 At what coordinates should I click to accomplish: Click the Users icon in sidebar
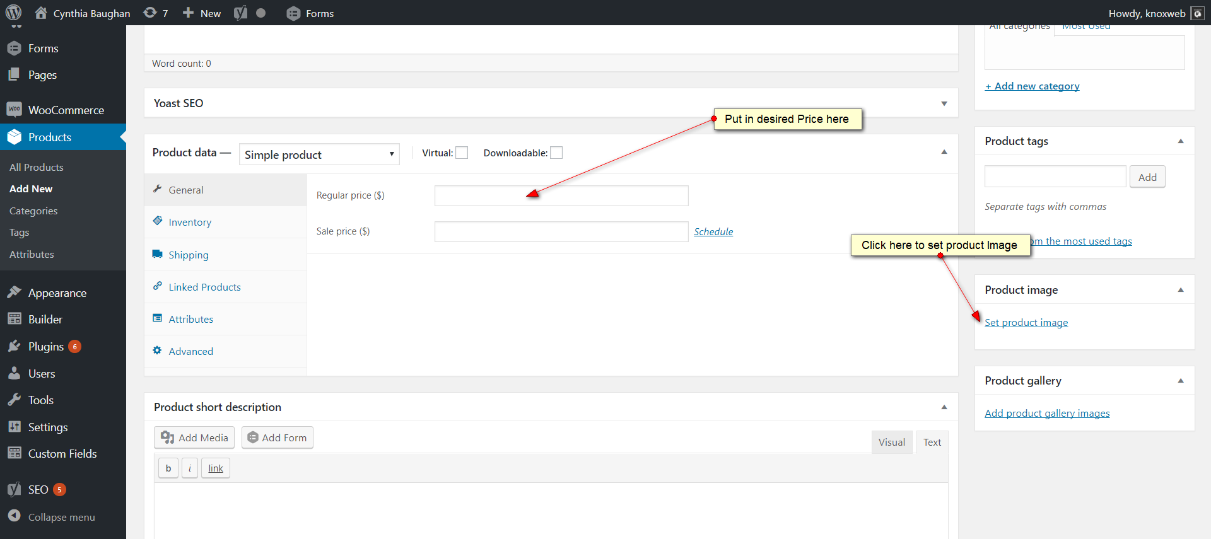pos(14,373)
